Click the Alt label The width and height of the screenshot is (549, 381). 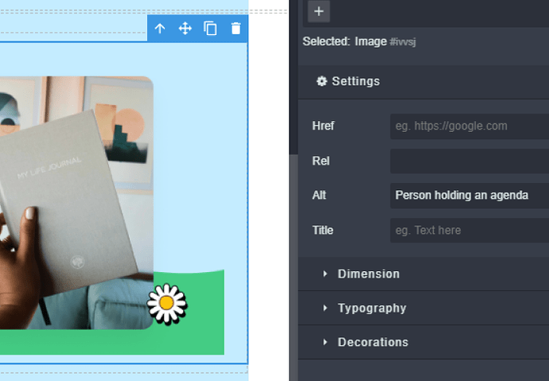(319, 195)
